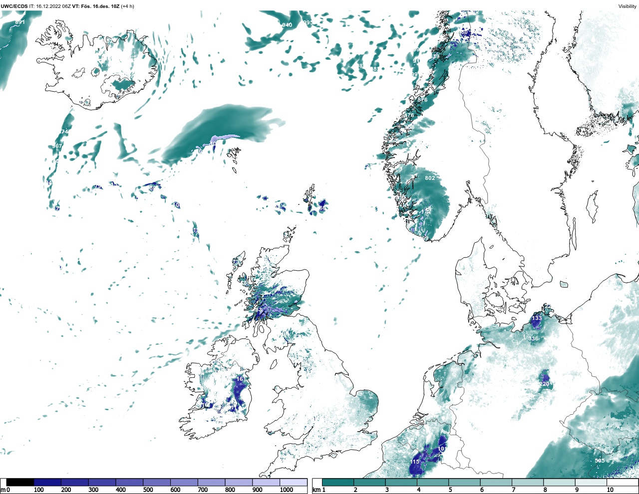Click the '16.12.2022 06Z' init time
The image size is (639, 494).
pos(53,6)
